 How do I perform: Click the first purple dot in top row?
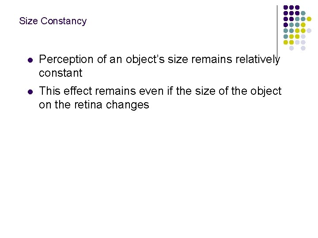pyautogui.click(x=286, y=7)
